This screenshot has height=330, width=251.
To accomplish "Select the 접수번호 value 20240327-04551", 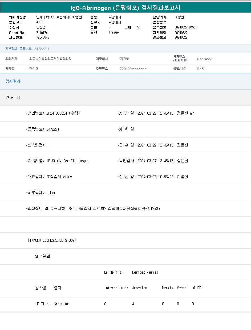I will tap(185, 27).
